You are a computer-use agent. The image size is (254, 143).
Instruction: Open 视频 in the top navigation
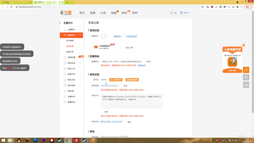coord(114,13)
